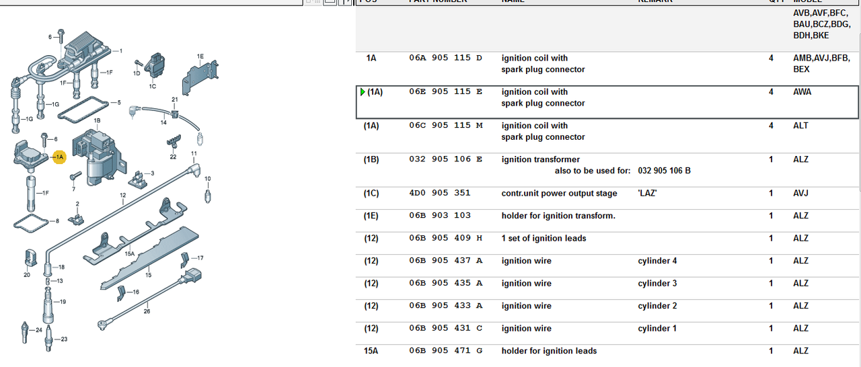Click part number 032 905 106 E

click(445, 160)
